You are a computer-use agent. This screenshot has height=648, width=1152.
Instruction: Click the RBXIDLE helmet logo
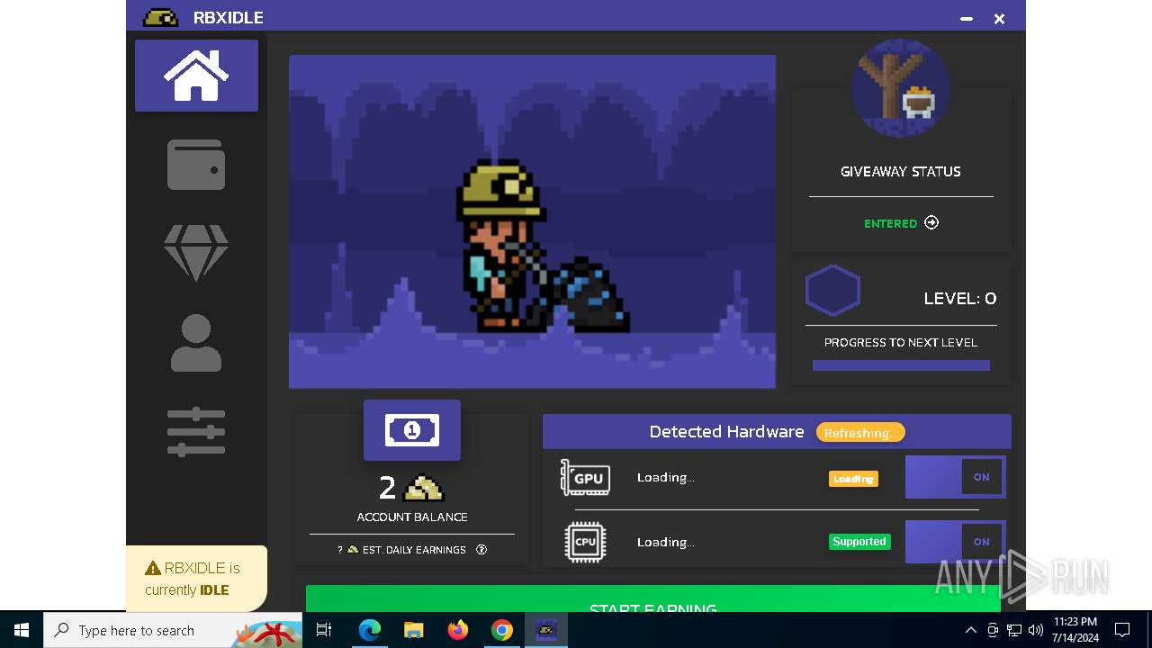point(160,17)
